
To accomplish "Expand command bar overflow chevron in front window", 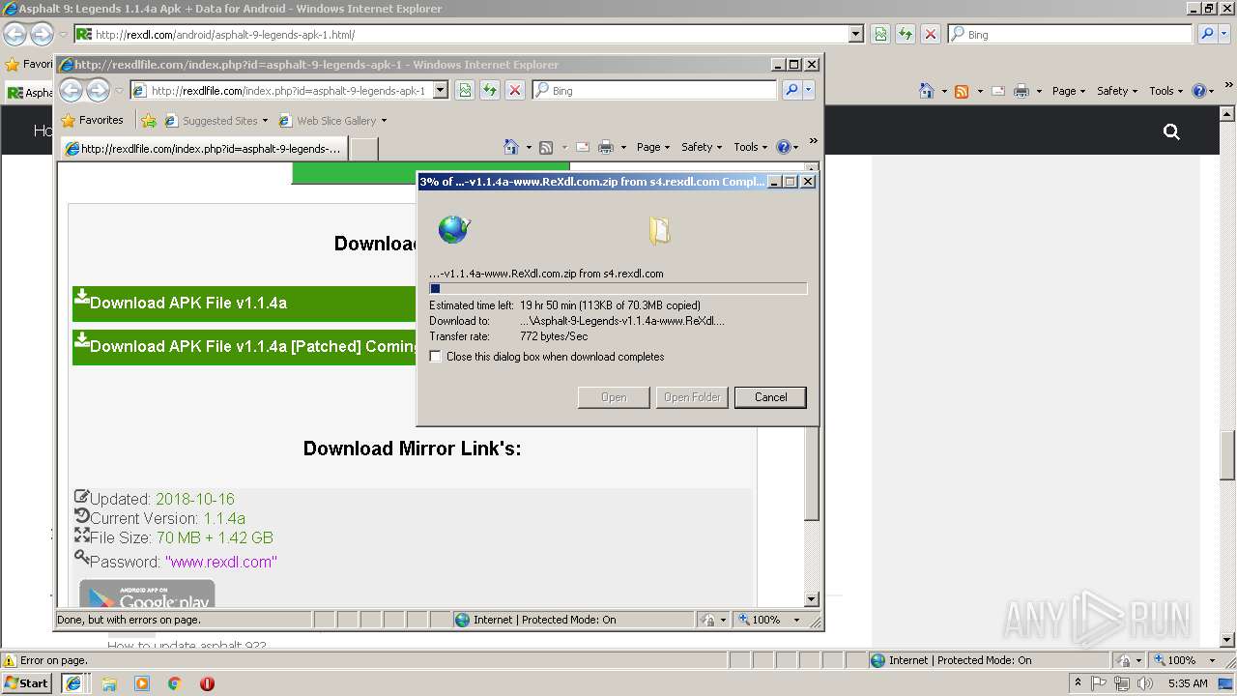I will pos(813,141).
